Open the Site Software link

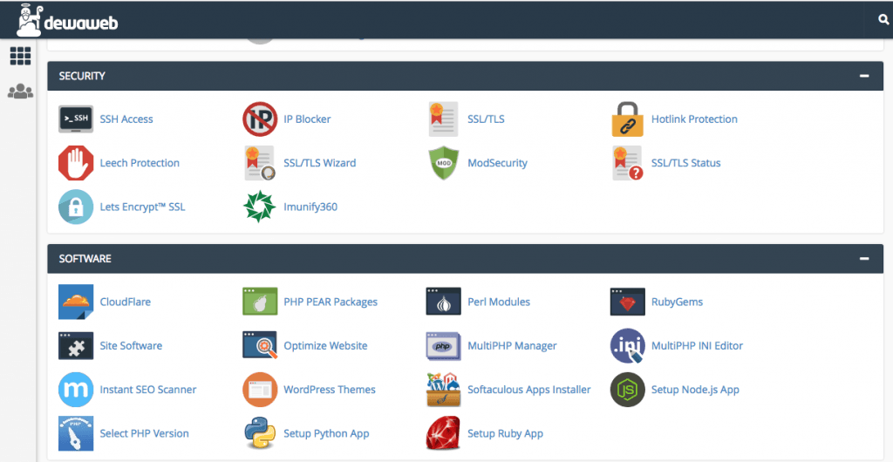click(x=131, y=345)
